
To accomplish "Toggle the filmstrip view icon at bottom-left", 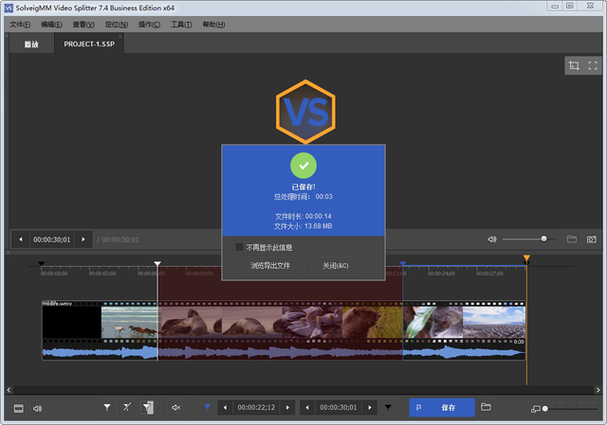I will [x=19, y=408].
